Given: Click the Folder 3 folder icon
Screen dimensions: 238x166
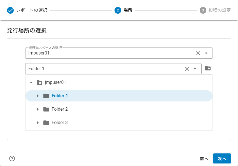Looking at the screenshot, I should point(46,123).
